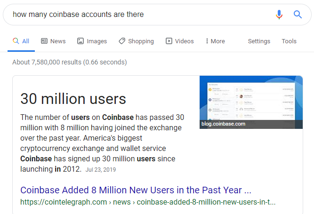Click the microphone voice search icon
Image resolution: width=314 pixels, height=214 pixels.
279,15
